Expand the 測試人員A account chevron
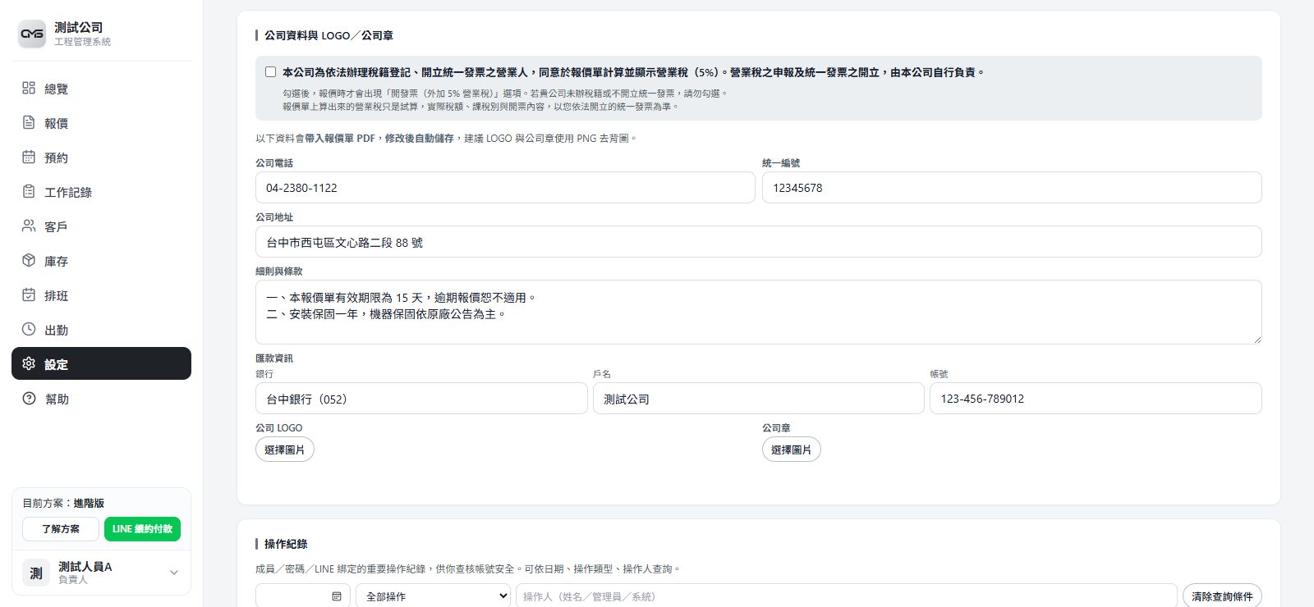This screenshot has width=1314, height=607. [x=173, y=573]
